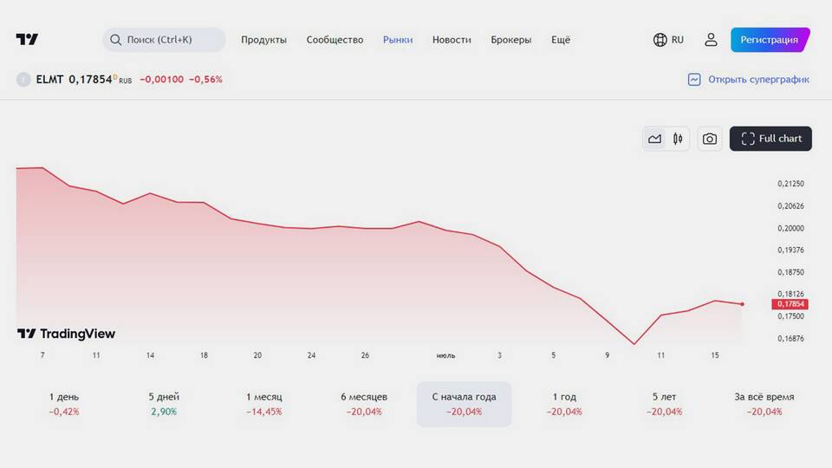Click the magnifier search icon
Screen dimensions: 832x468
click(x=115, y=40)
